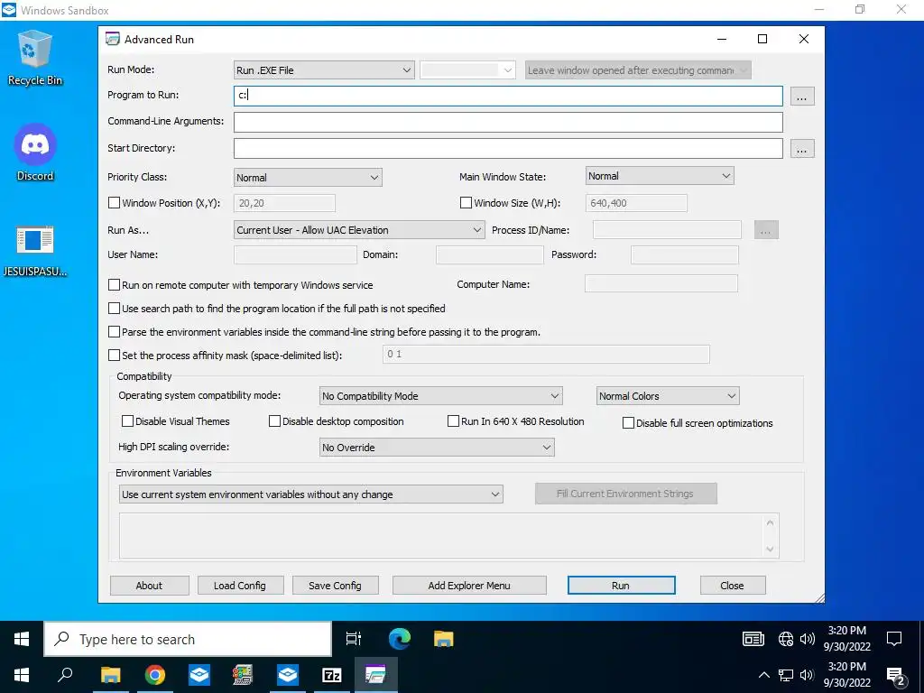Click the Load Config button
Screen dimensions: 924x693
tap(240, 585)
